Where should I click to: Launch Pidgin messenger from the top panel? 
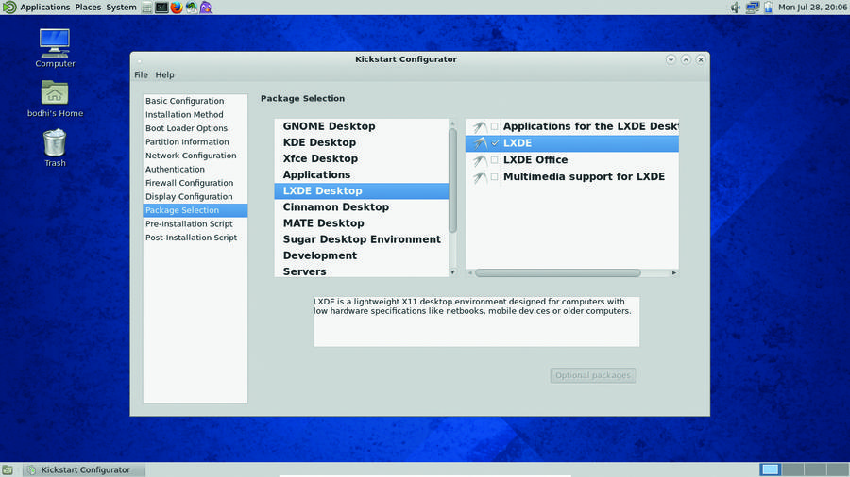(x=206, y=8)
